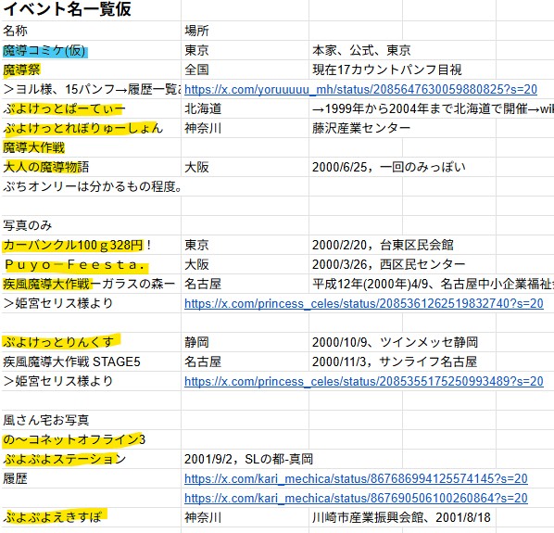Open kari_mechica link ending 574145
The width and height of the screenshot is (554, 533).
click(356, 478)
